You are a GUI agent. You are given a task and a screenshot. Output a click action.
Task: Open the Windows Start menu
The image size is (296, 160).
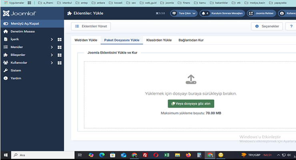[x=6, y=155]
